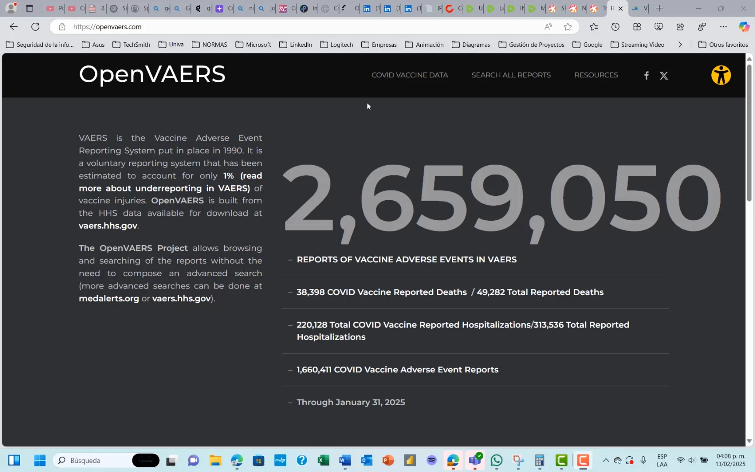
Task: Open Copilot sidebar icon
Action: (744, 27)
